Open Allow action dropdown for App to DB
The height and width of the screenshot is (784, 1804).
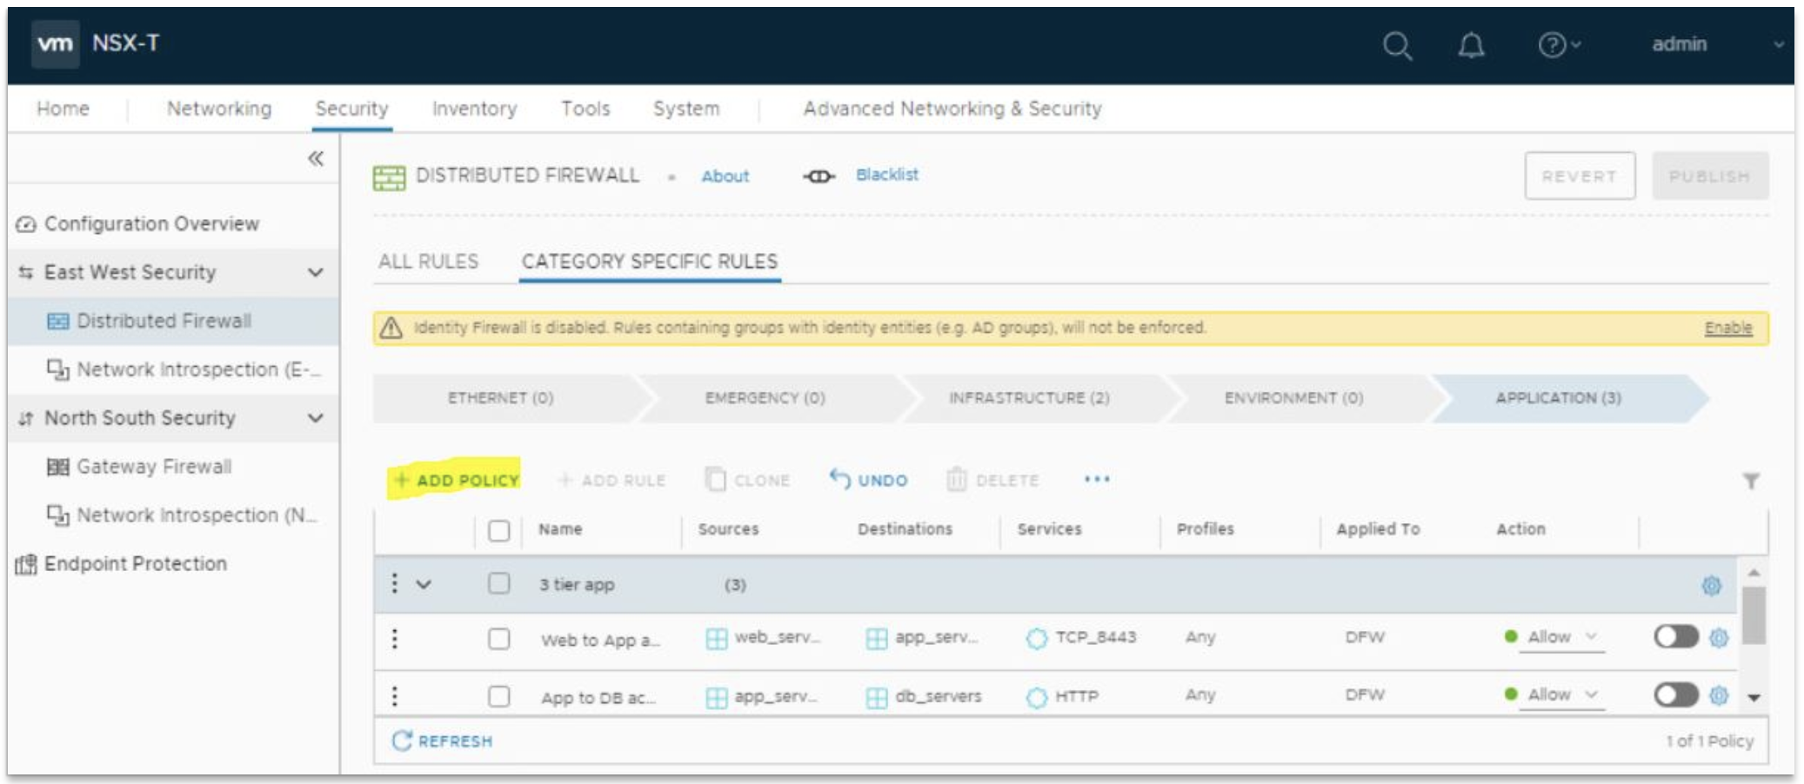[1561, 694]
